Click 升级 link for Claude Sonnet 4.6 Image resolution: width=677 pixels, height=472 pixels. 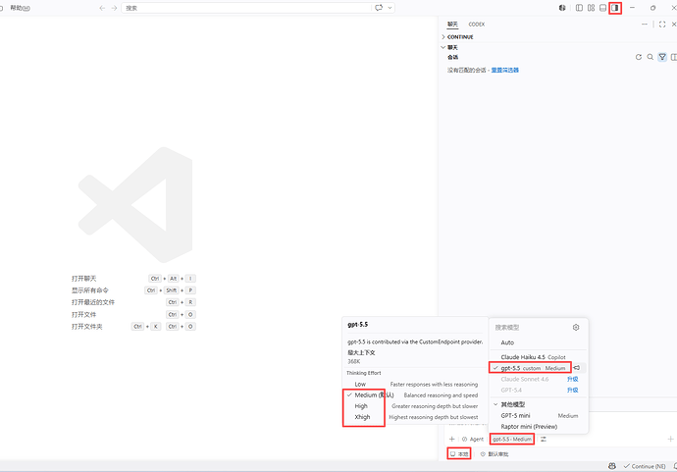point(573,379)
